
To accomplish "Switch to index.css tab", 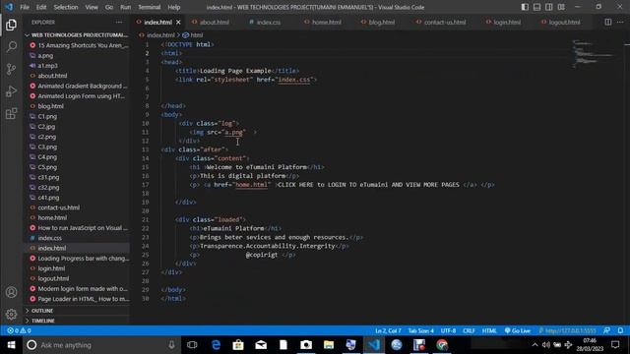I will tap(268, 22).
